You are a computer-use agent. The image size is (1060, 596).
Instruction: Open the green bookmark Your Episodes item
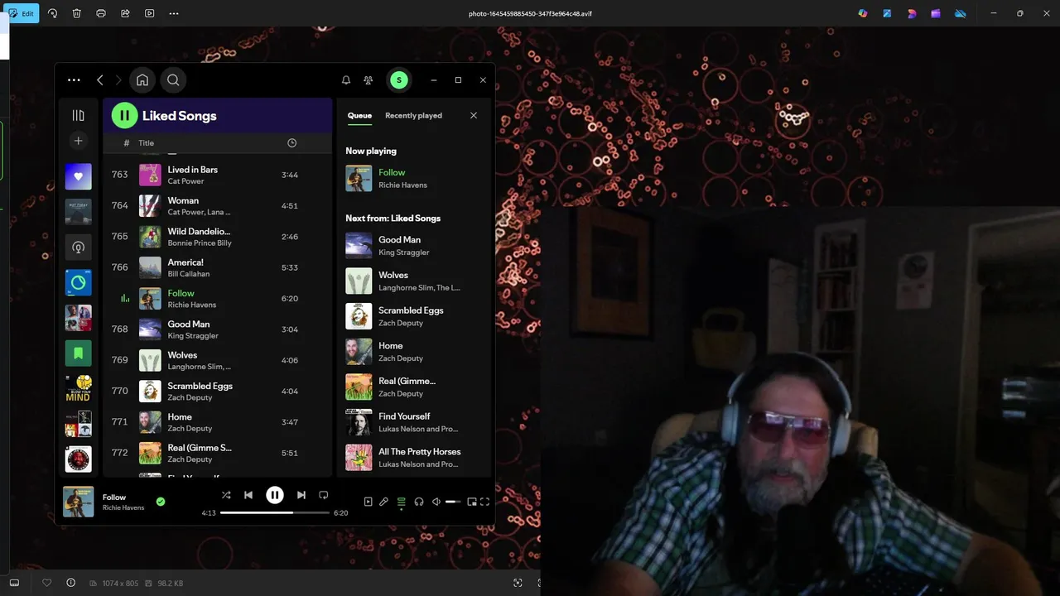coord(79,353)
